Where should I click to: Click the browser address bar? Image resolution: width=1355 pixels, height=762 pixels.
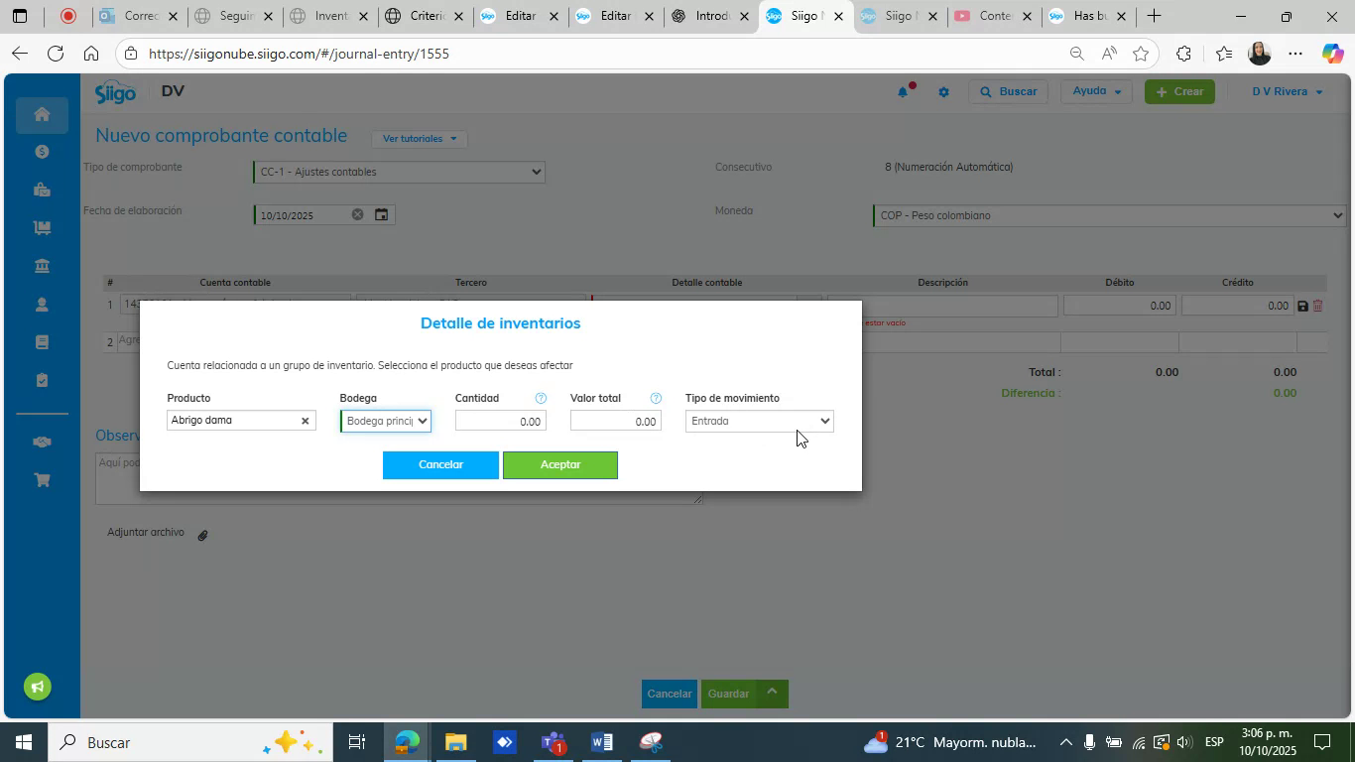(x=595, y=54)
